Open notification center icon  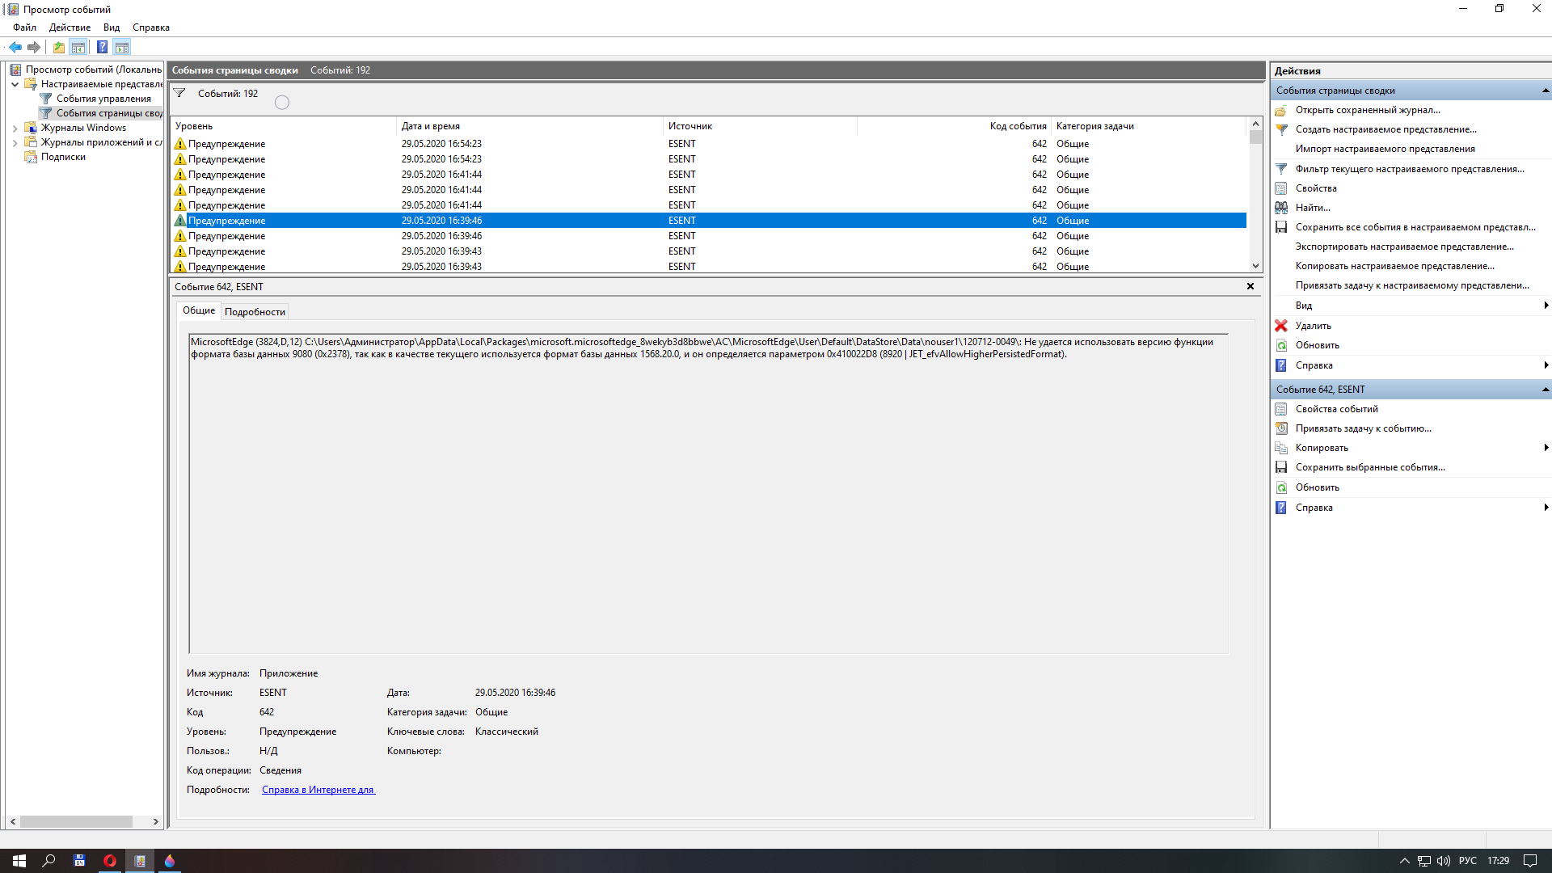[x=1530, y=861]
